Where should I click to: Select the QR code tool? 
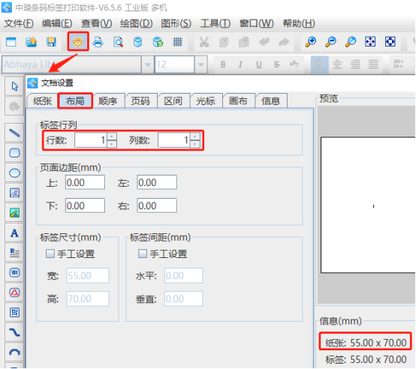14,313
